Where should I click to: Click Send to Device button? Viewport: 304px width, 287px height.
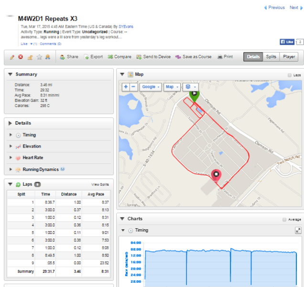pos(153,57)
